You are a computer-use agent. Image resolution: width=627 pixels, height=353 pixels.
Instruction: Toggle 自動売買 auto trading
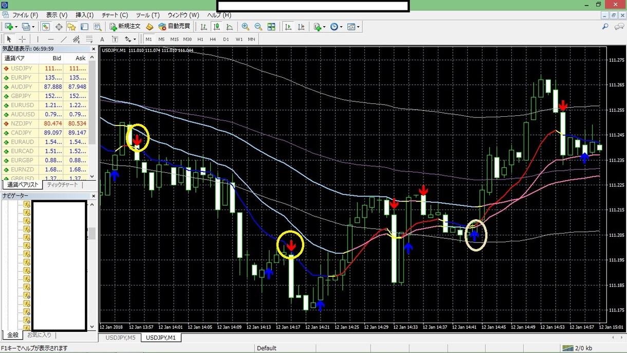click(x=174, y=27)
